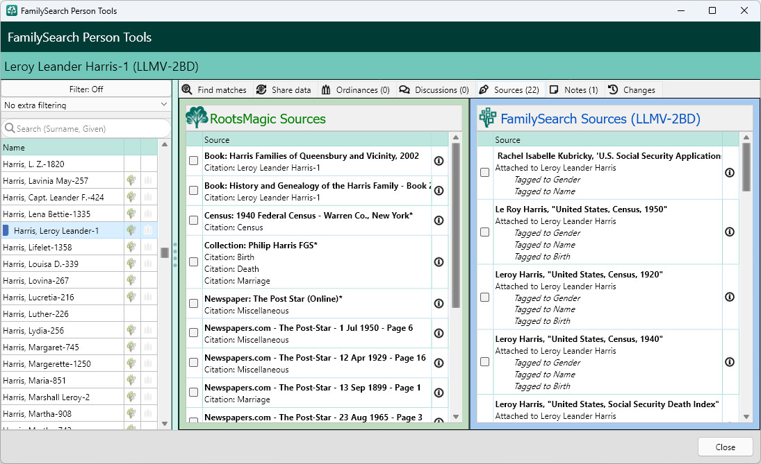Screen dimensions: 761x464
Task: Open the Notes (1) tab
Action: click(x=574, y=89)
